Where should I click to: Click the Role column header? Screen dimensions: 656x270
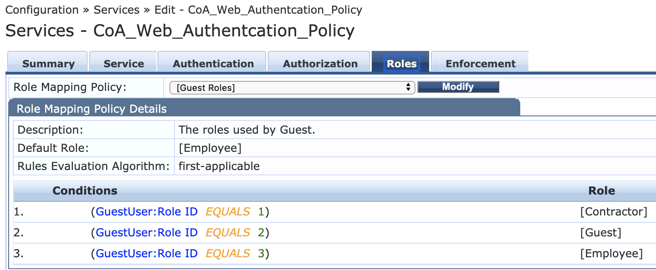(601, 191)
